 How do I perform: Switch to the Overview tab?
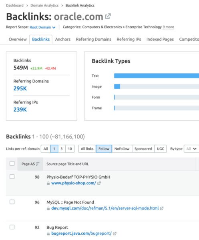pos(18,39)
